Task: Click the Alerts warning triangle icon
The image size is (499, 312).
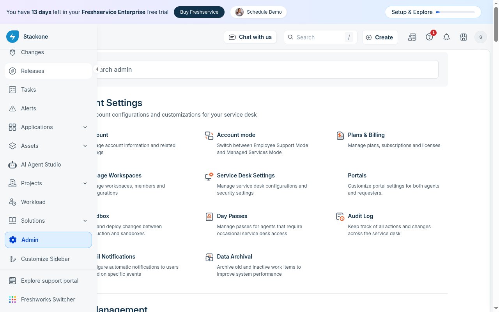Action: coord(12,108)
